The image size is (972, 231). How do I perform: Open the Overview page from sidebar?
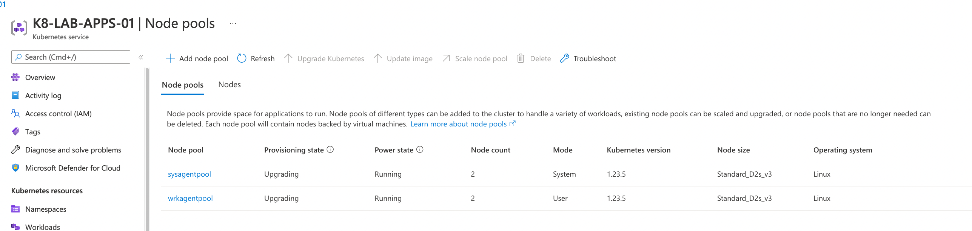tap(40, 77)
